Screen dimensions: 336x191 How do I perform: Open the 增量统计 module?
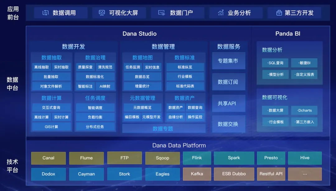142,86
